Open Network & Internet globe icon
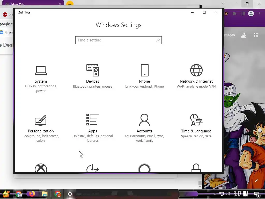 pyautogui.click(x=196, y=70)
